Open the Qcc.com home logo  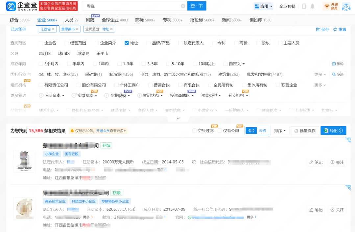click(x=22, y=6)
